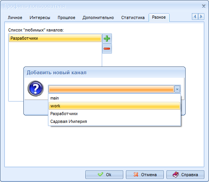209x182 pixels.
Task: Open the Интересы tab
Action: 40,17
